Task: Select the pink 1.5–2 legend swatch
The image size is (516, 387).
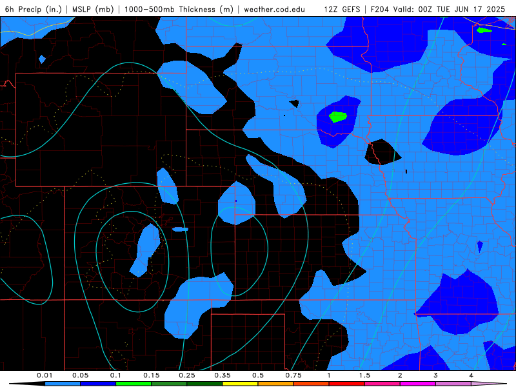Action: pos(382,384)
